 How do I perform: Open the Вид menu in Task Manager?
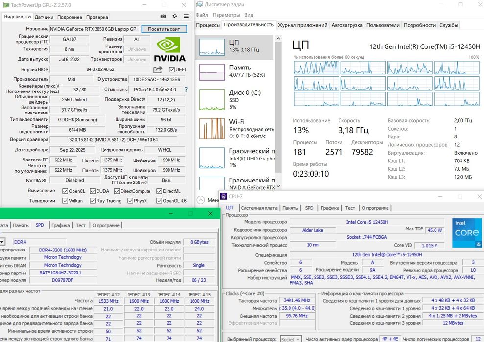point(249,15)
